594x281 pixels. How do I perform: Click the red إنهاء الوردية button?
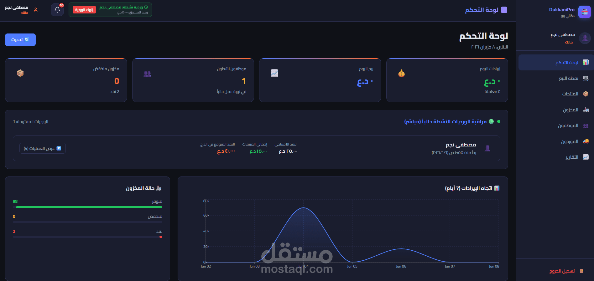click(x=84, y=10)
